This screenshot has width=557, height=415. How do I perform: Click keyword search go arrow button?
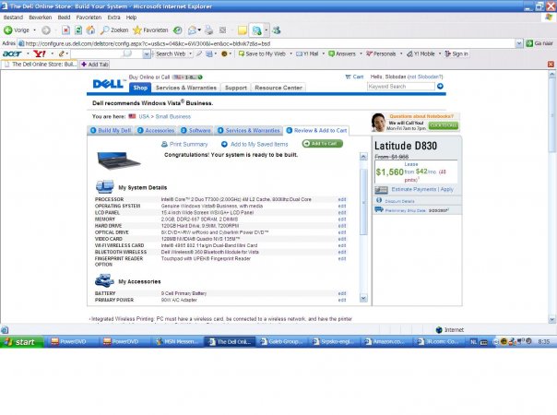coord(440,87)
